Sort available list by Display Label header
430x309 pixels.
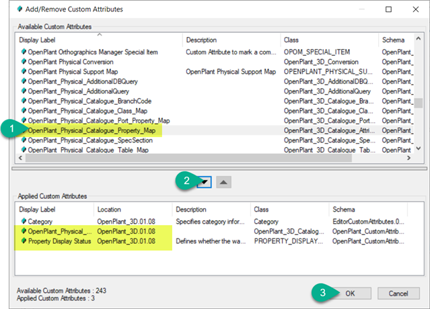[x=100, y=40]
